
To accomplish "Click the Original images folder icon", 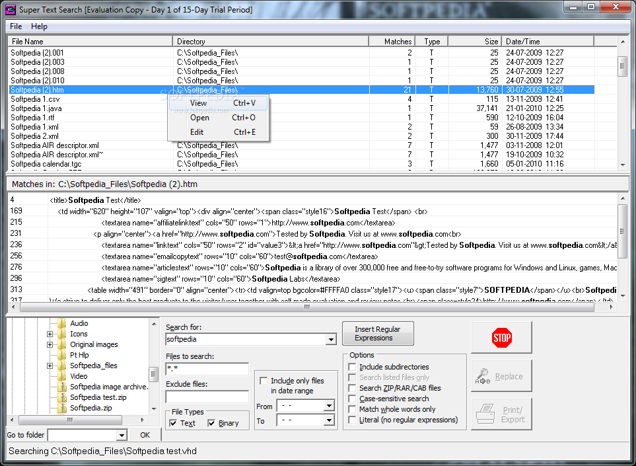I will tap(62, 344).
